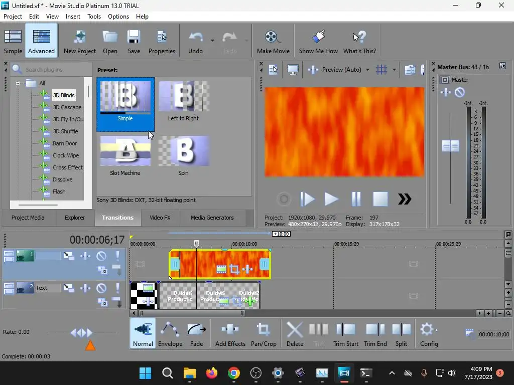Screen dimensions: 514x385
Task: Add Effects to the selected event
Action: [x=230, y=333]
